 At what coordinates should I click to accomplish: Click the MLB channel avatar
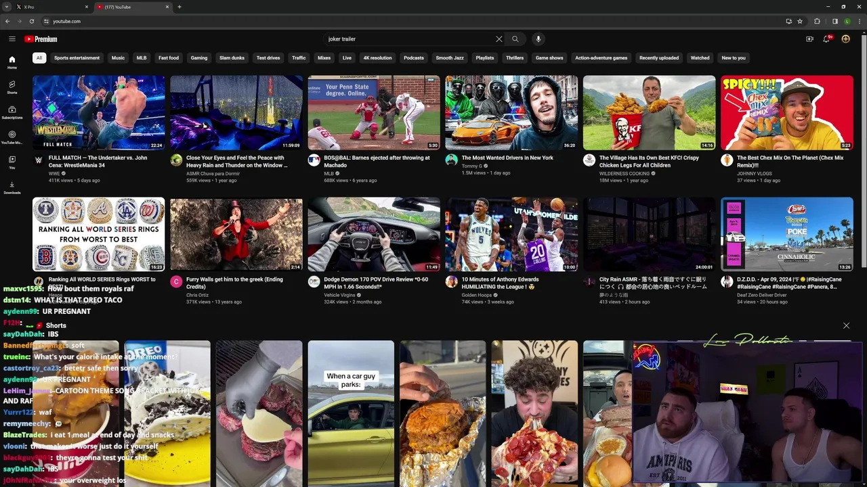coord(314,160)
